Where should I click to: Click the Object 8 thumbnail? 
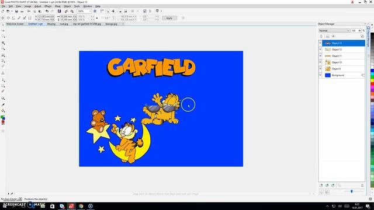[x=328, y=69]
